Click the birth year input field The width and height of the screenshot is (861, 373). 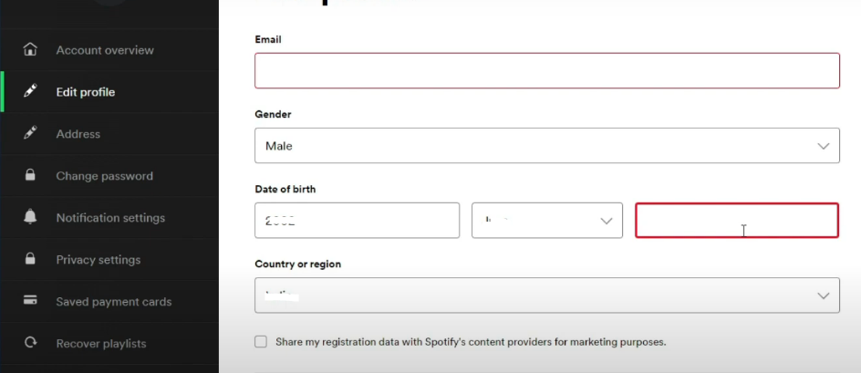(x=357, y=221)
